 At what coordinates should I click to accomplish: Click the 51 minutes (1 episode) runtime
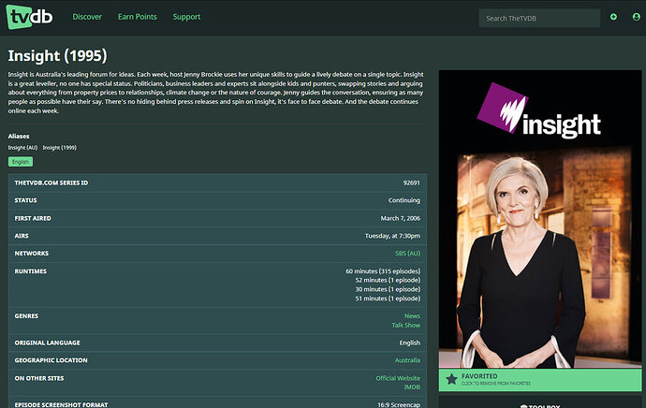pyautogui.click(x=388, y=299)
